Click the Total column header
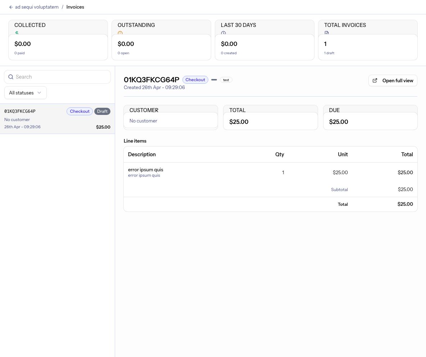Screen dimensions: 426x357 407,154
